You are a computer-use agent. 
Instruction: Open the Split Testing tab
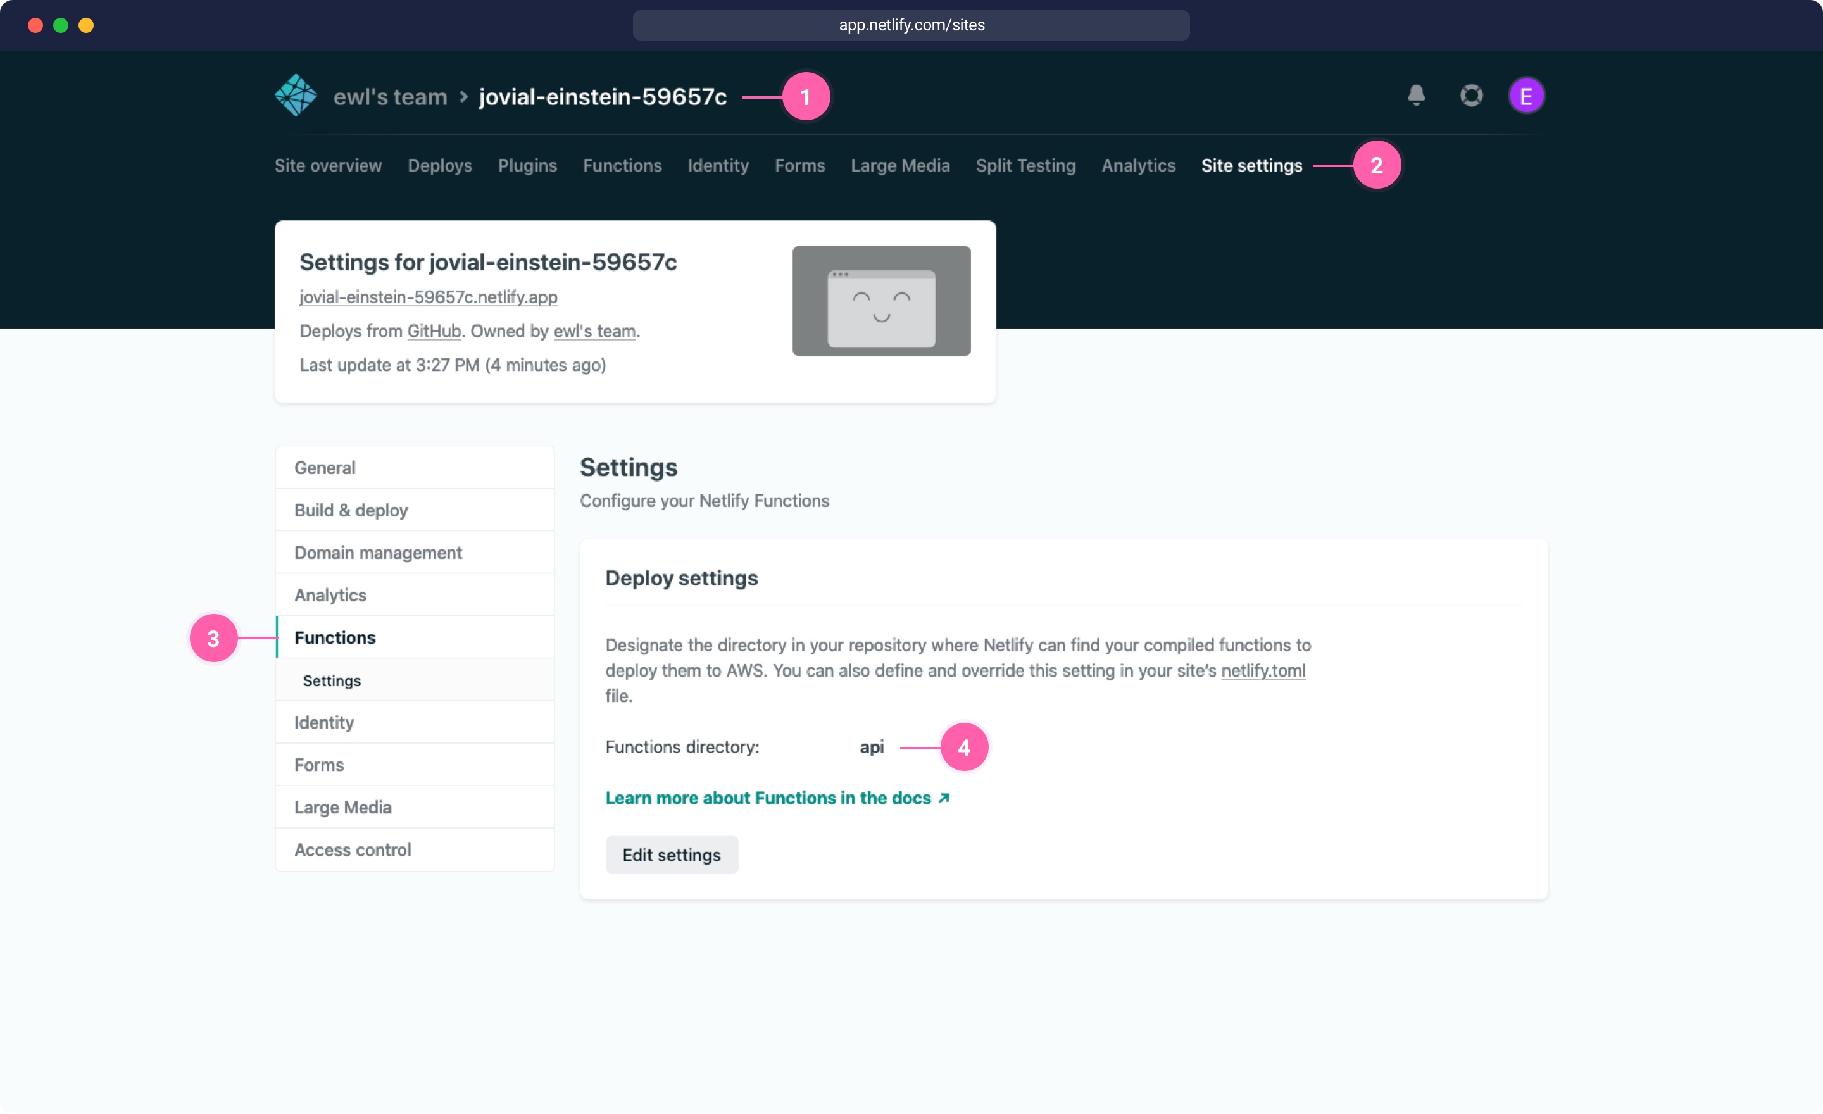pyautogui.click(x=1025, y=166)
